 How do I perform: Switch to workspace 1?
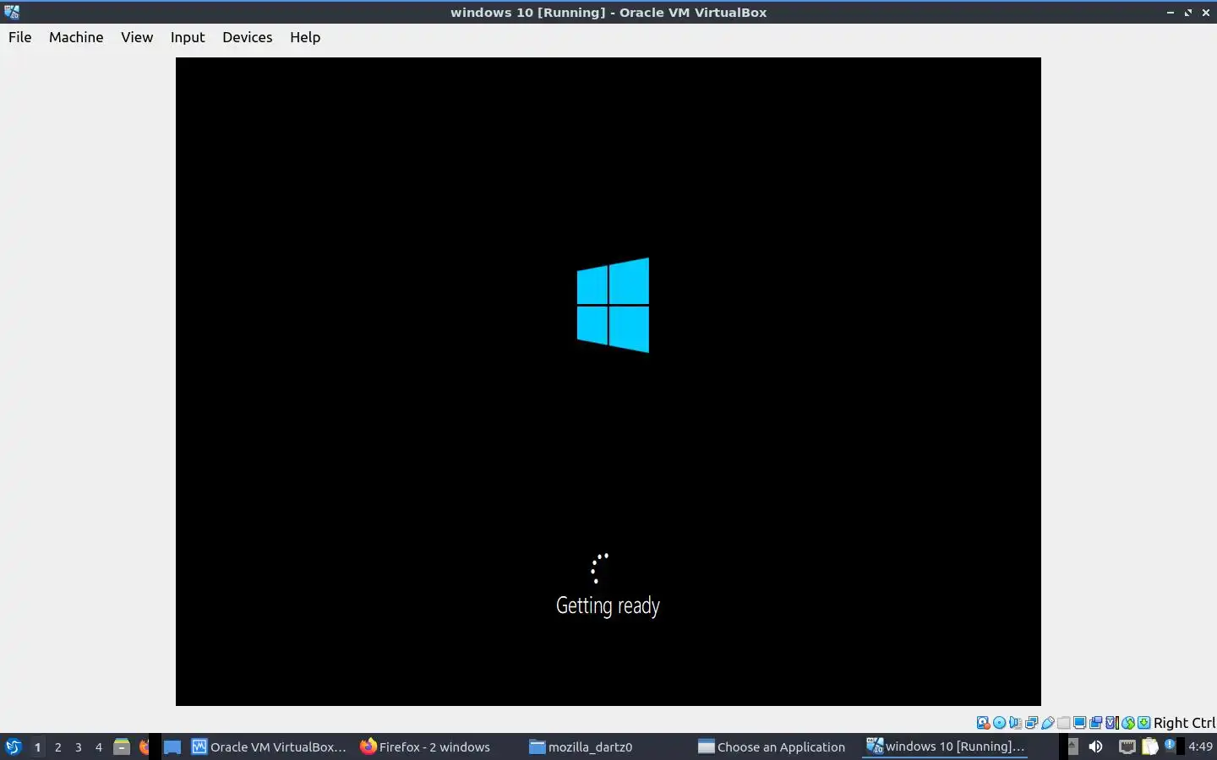coord(37,746)
